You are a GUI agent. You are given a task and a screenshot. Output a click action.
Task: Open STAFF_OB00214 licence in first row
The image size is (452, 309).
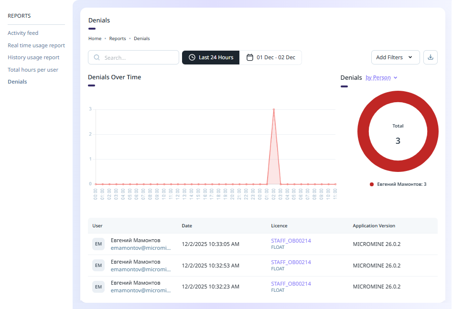(291, 241)
